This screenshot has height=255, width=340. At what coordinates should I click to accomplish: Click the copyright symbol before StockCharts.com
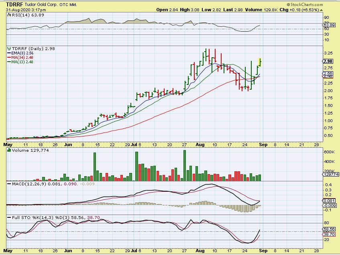coord(288,4)
